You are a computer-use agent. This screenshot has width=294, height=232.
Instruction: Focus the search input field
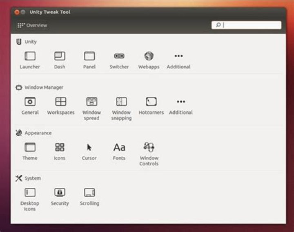246,25
